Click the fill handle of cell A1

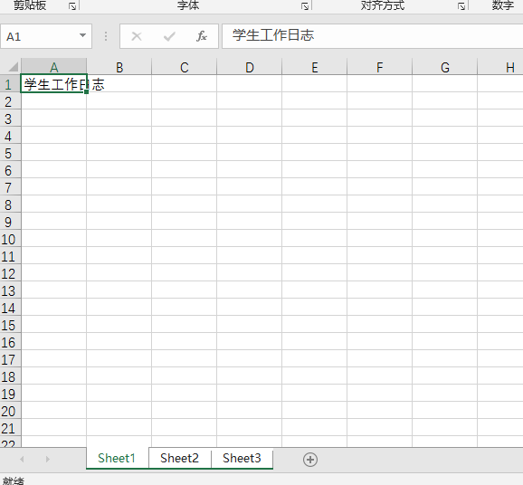[x=86, y=91]
